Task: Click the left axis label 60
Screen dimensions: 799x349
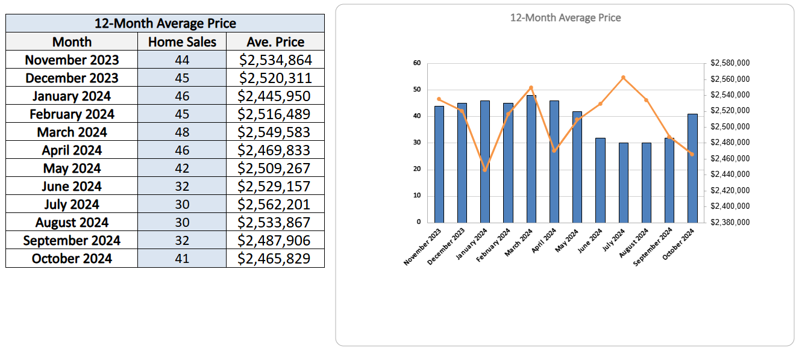Action: pos(417,63)
